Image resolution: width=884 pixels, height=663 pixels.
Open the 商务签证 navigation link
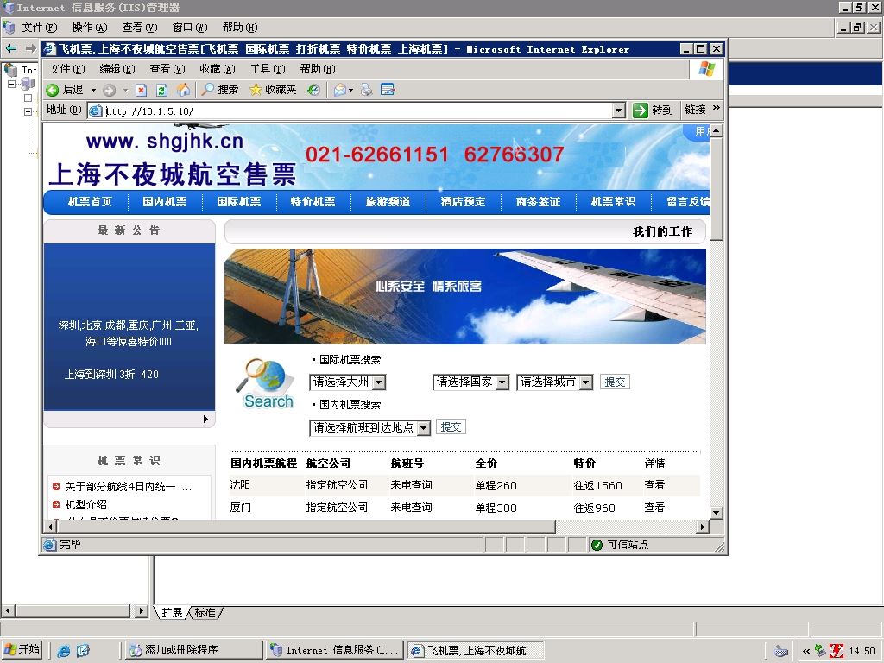pyautogui.click(x=538, y=202)
